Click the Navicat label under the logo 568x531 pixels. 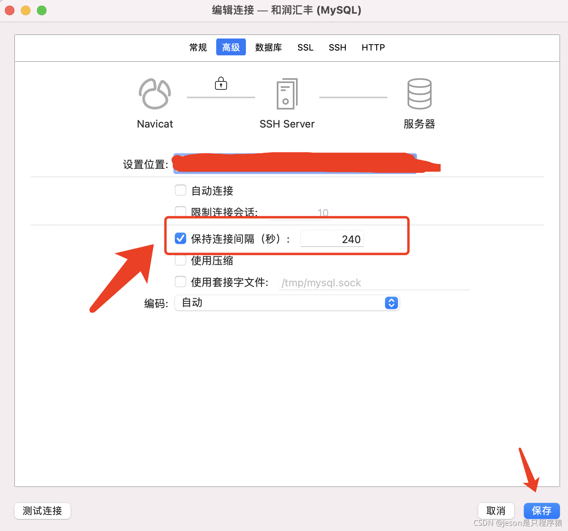tap(155, 124)
